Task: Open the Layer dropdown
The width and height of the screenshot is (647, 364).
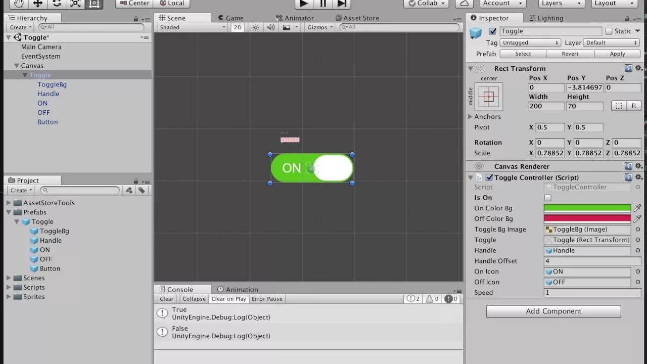Action: coord(612,43)
